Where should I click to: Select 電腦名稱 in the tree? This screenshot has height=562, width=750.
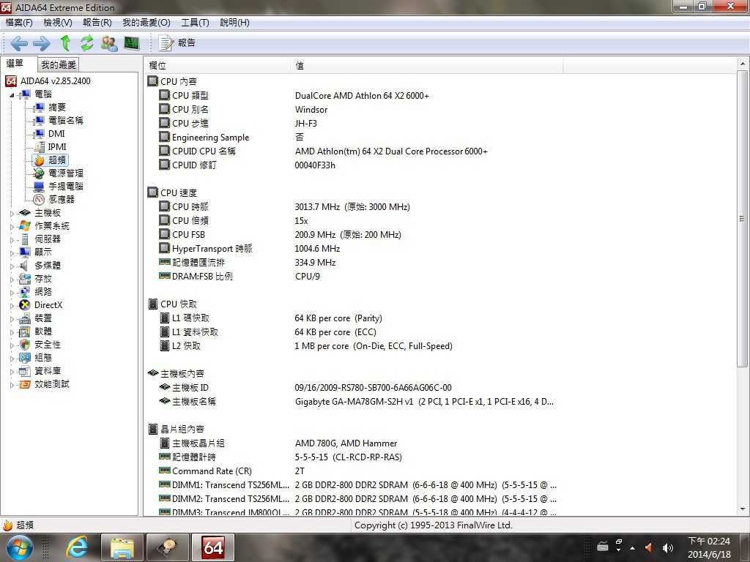[x=65, y=121]
